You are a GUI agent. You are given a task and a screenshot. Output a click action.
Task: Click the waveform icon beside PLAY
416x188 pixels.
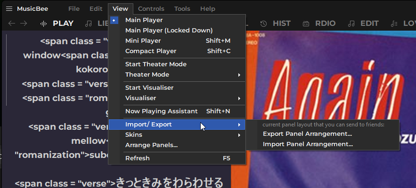point(43,23)
